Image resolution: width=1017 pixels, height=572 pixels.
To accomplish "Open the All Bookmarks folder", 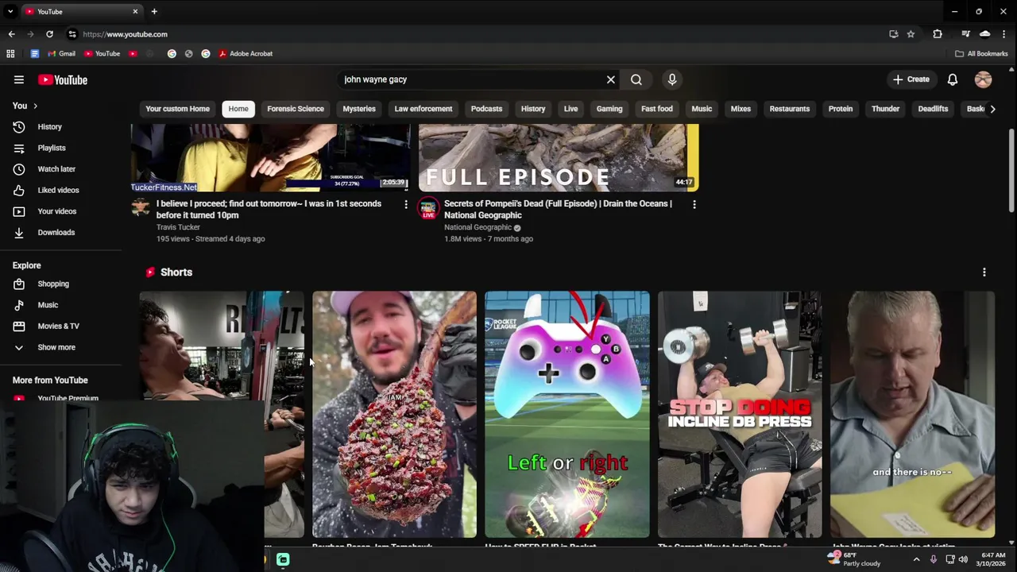I will coord(981,54).
